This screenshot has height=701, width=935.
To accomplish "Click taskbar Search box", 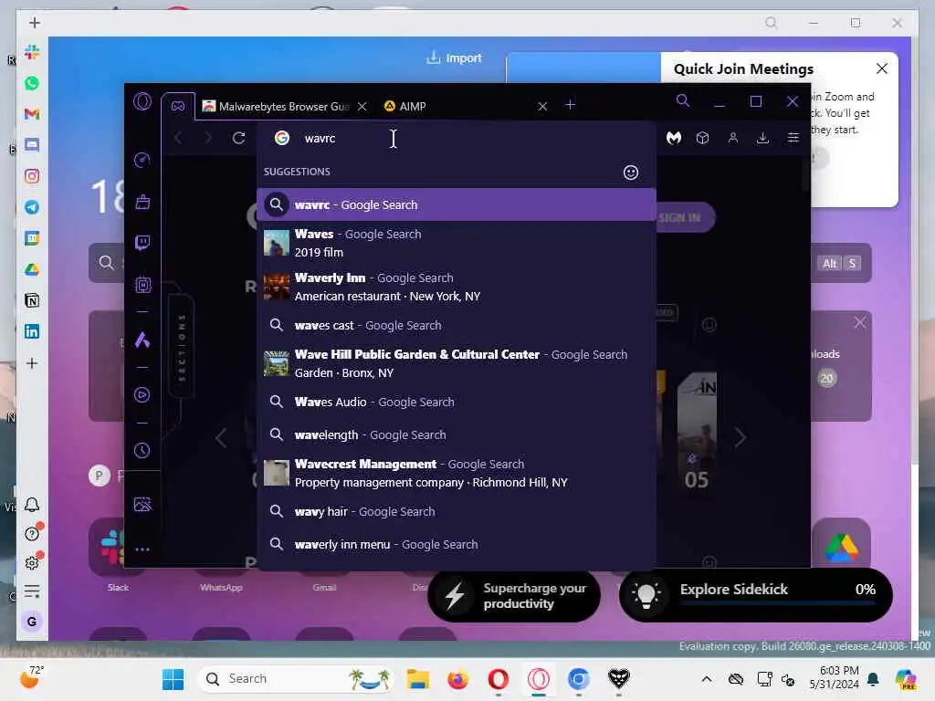I will [x=297, y=679].
